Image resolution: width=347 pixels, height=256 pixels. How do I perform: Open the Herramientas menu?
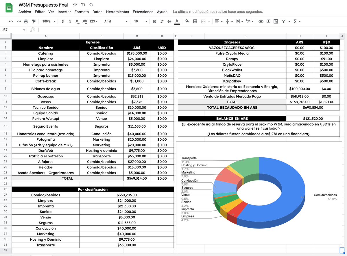pos(117,12)
